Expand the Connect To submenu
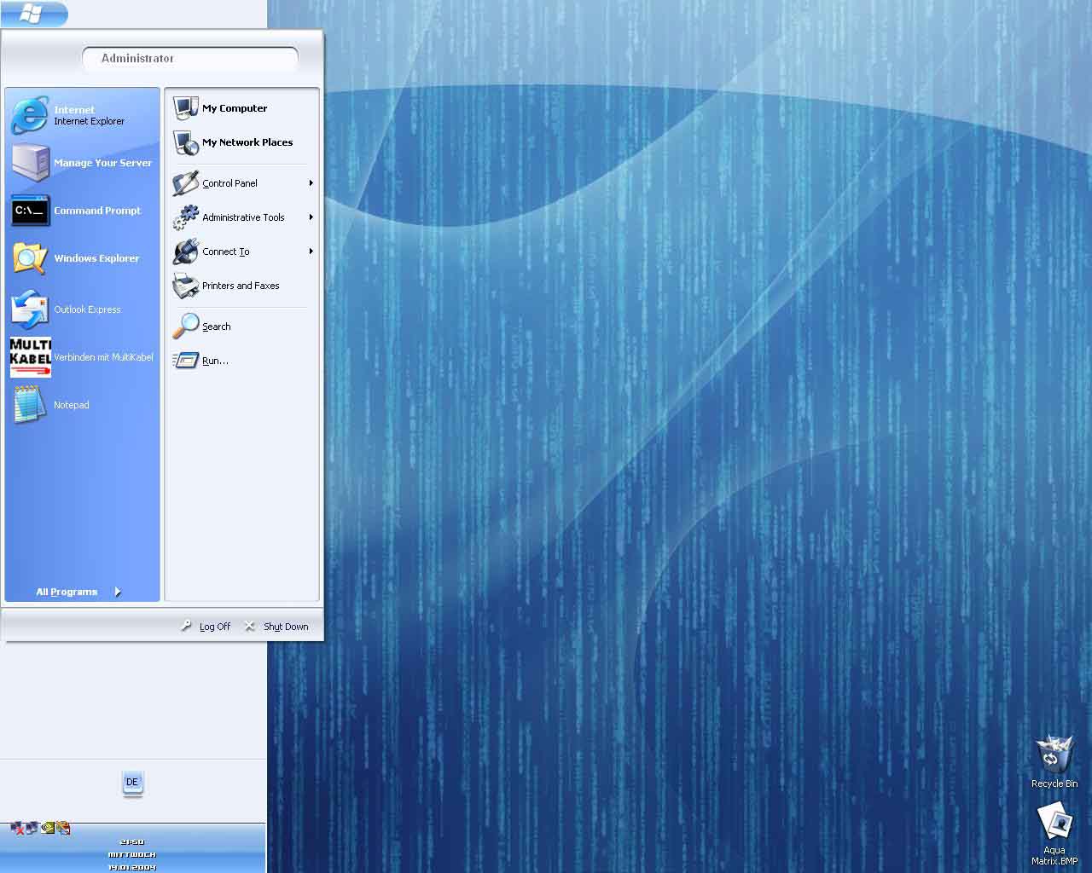Viewport: 1092px width, 873px height. pyautogui.click(x=242, y=251)
